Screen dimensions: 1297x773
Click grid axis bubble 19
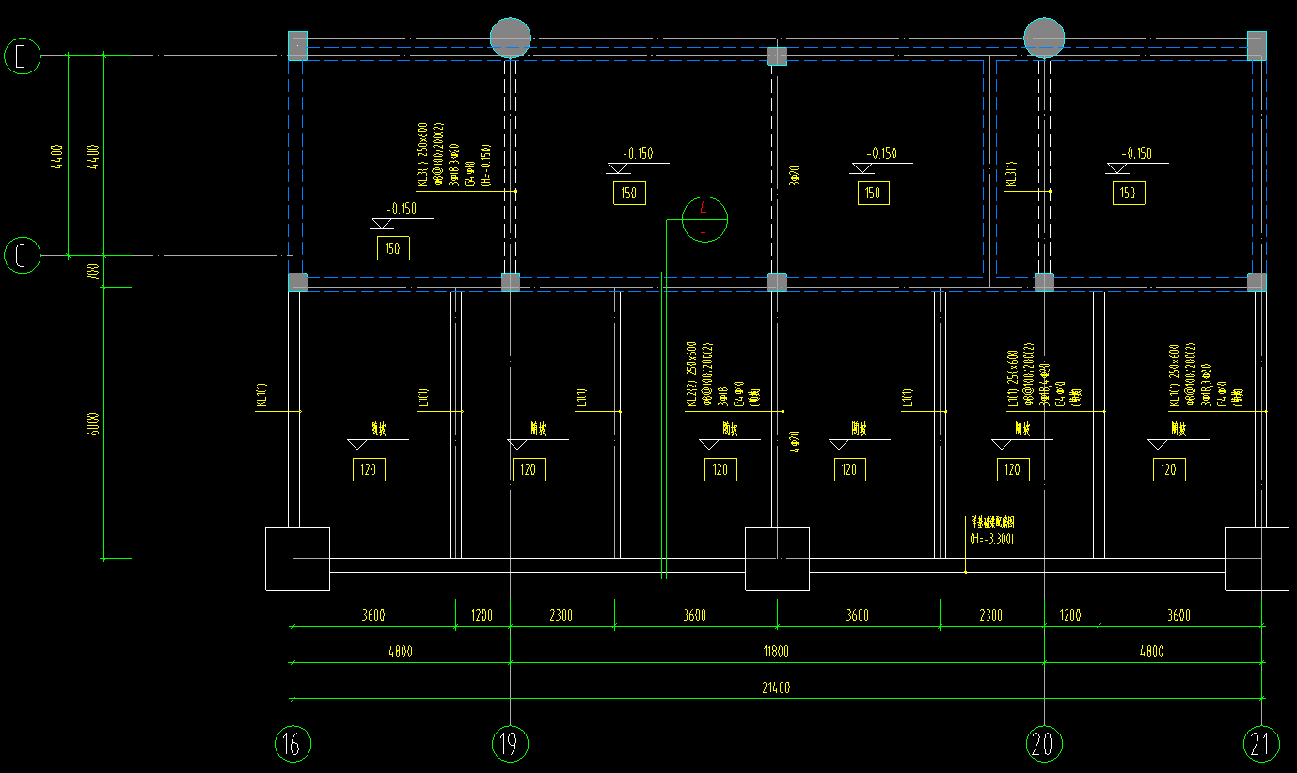[x=510, y=745]
